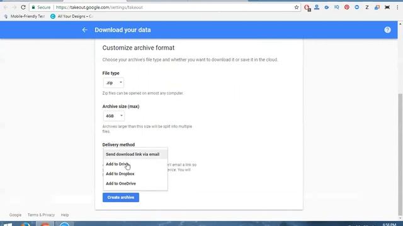Viewport: 403px width, 226px height.
Task: Click the Pinterest extension icon
Action: click(x=347, y=7)
